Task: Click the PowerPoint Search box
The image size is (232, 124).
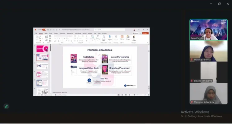Action: pos(109,30)
